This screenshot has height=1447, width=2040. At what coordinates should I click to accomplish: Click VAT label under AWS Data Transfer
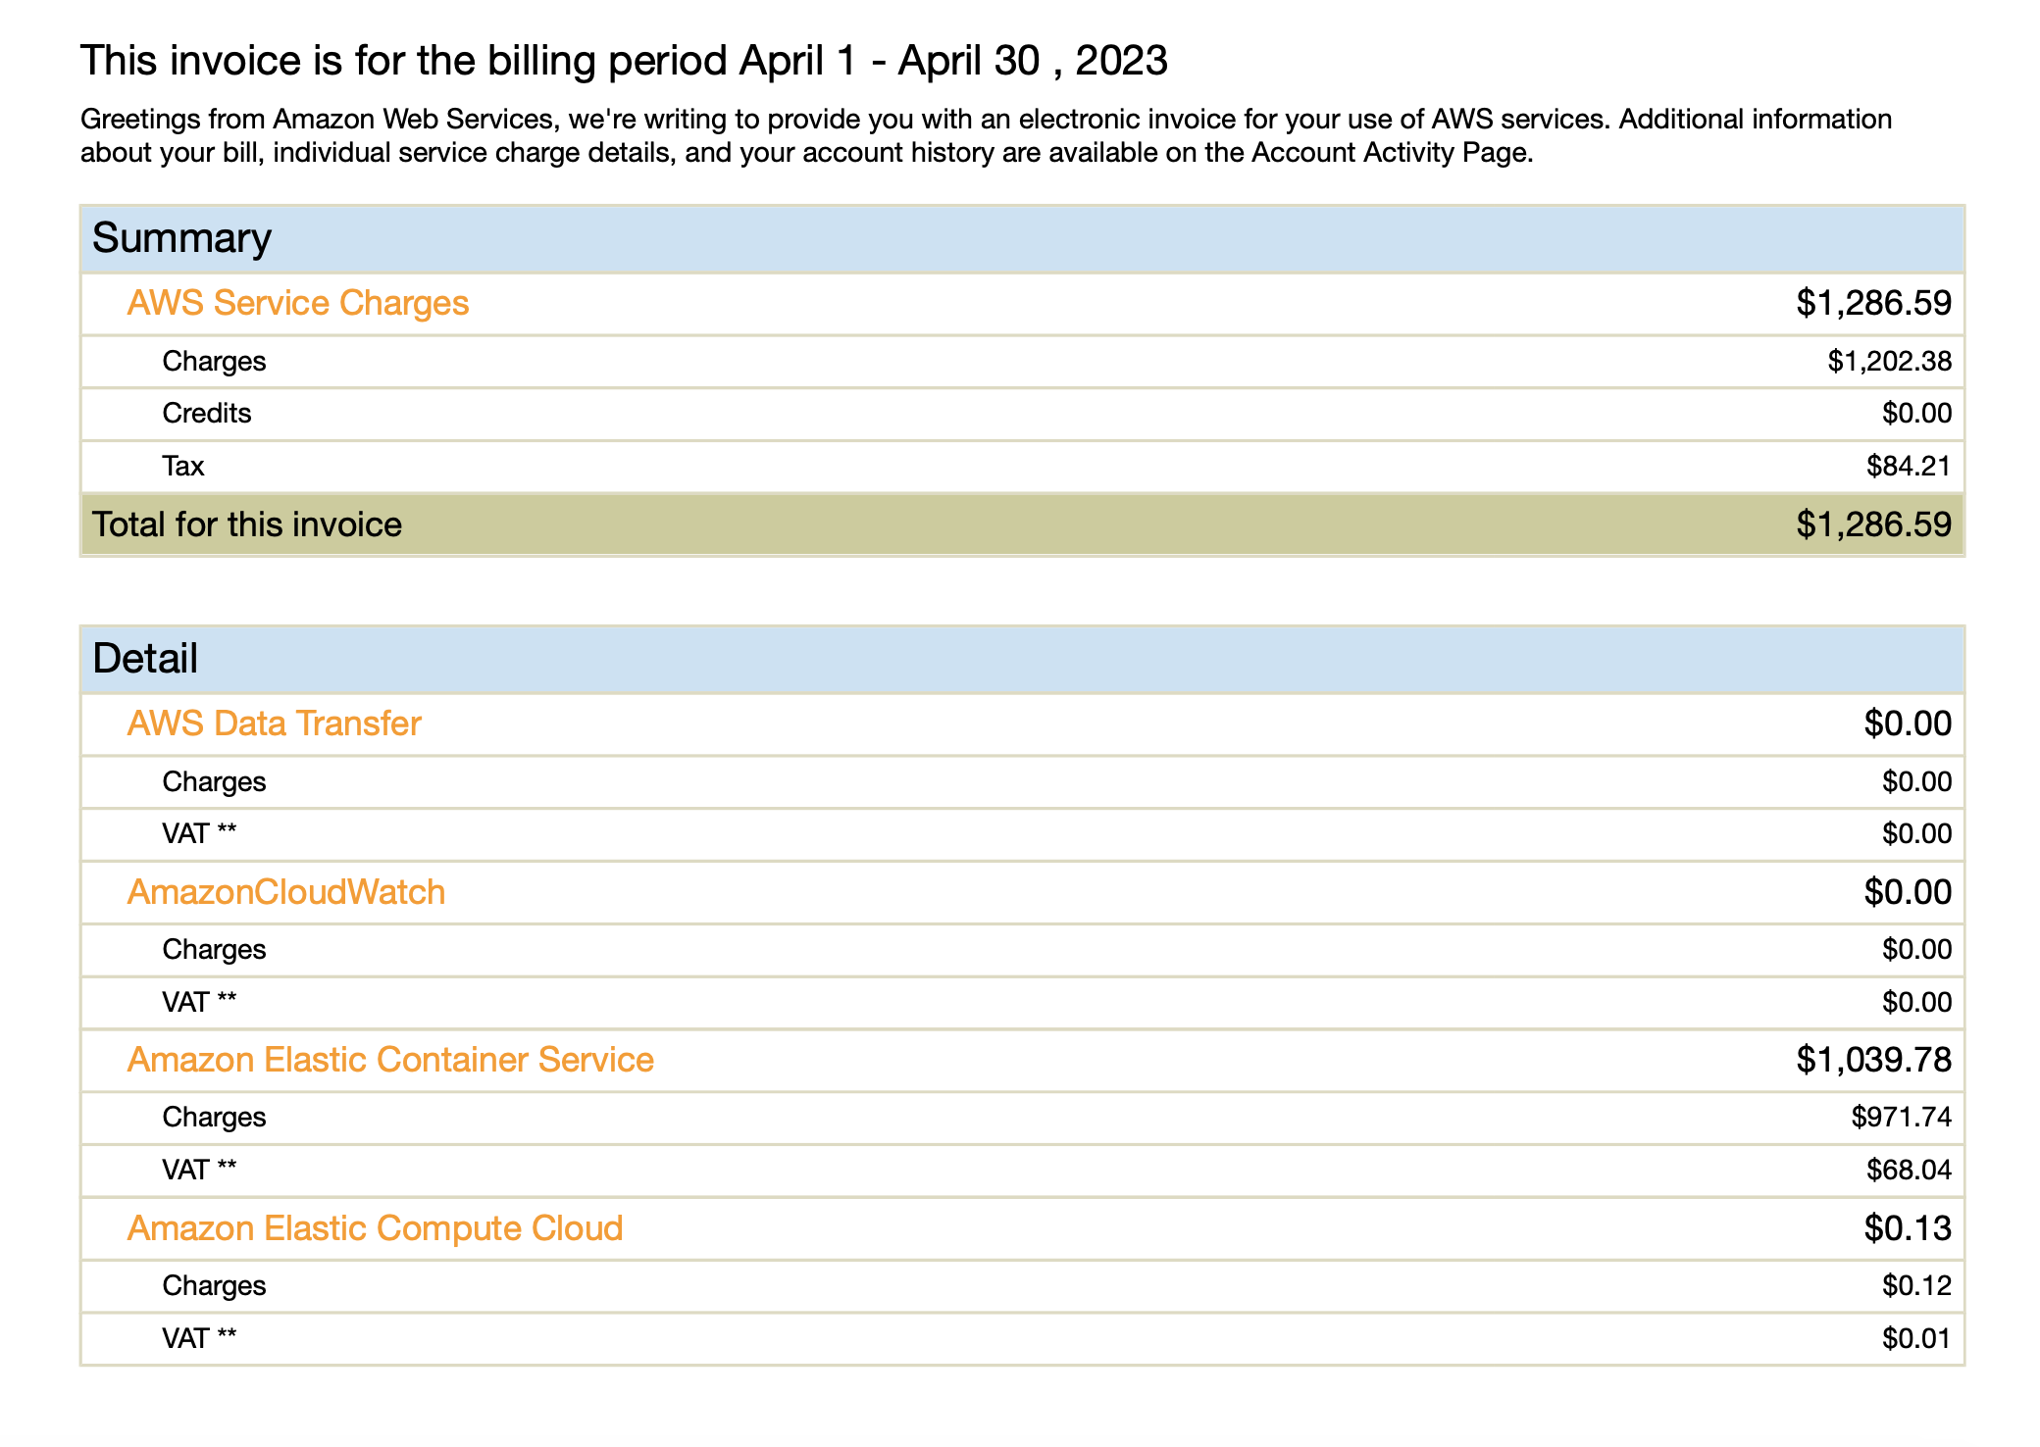point(199,834)
